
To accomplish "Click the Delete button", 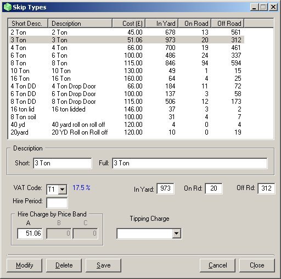I will (64, 265).
